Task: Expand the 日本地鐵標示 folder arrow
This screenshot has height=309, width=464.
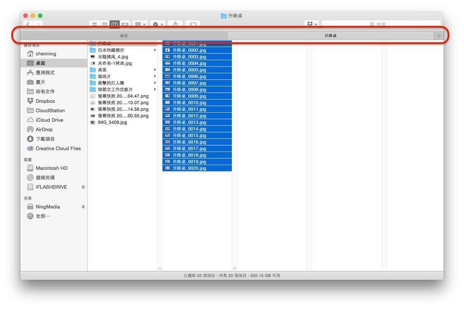Action: [155, 50]
